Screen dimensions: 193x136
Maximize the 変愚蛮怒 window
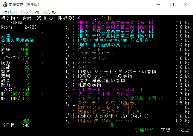172,5
